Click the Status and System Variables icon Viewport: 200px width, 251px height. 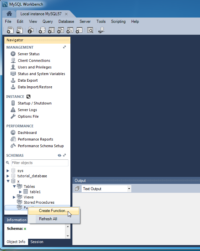click(x=13, y=74)
